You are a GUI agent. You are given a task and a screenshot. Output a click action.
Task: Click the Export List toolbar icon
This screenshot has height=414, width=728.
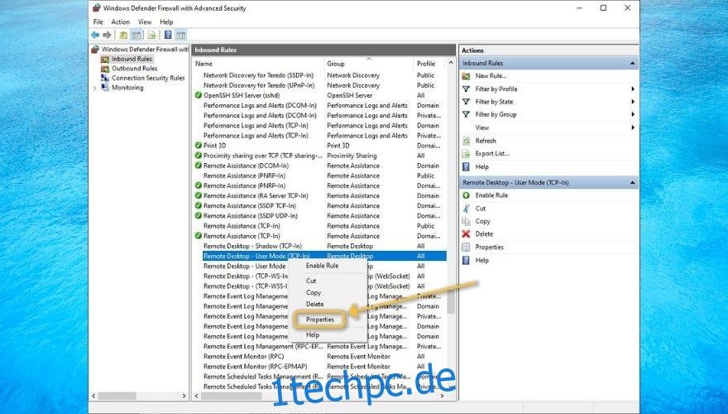coord(152,35)
